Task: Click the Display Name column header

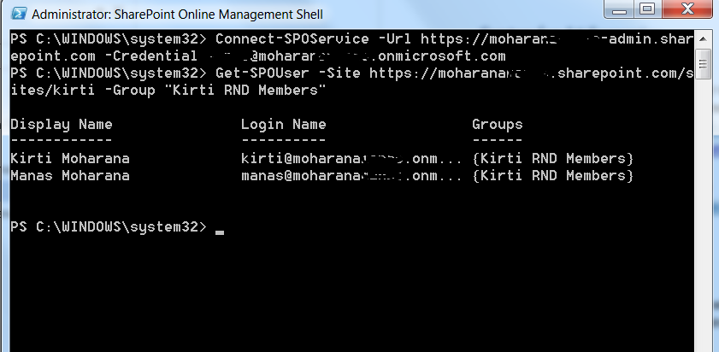Action: coord(62,125)
